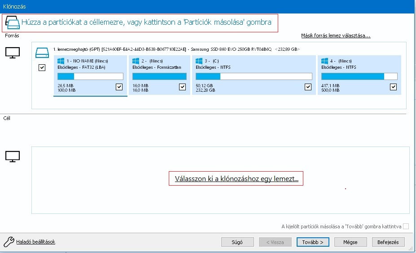Click Windows logo on partition 3 (C:)
Screen dimensions: 416x253
point(199,61)
